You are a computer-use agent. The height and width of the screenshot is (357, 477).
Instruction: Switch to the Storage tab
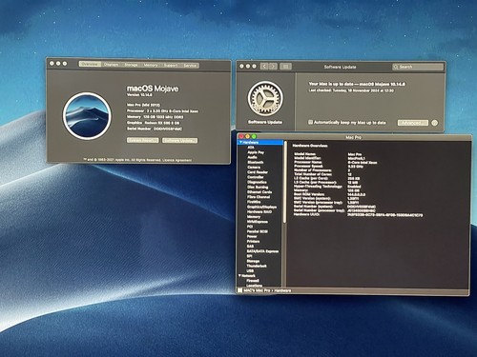(x=131, y=65)
